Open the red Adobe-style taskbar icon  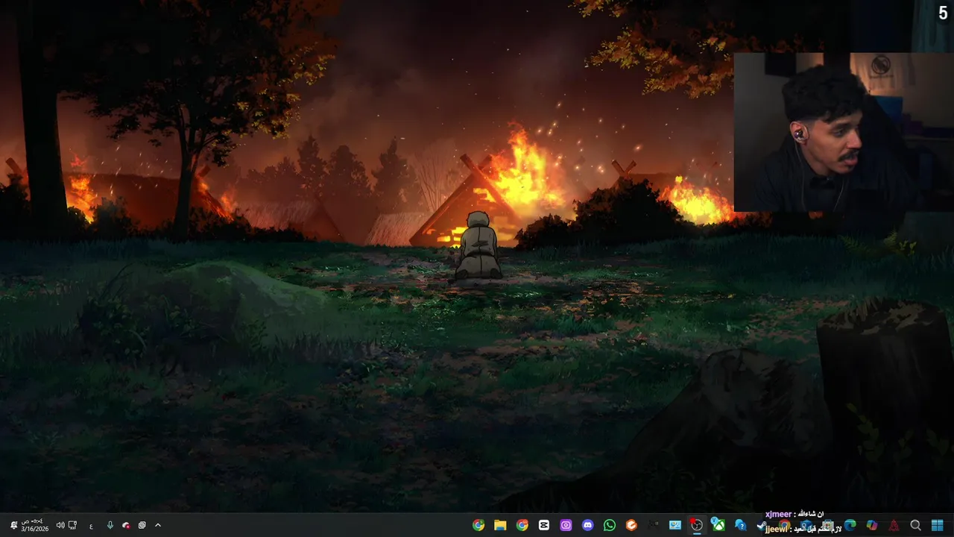click(x=894, y=525)
